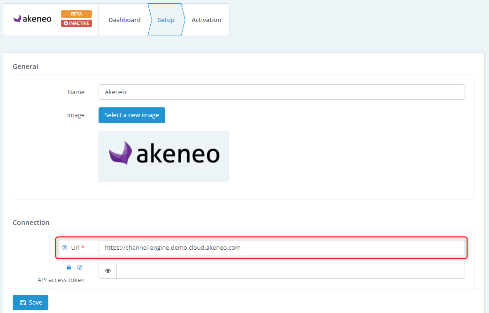Toggle API token visibility with the eye icon
489x313 pixels.
coord(108,271)
